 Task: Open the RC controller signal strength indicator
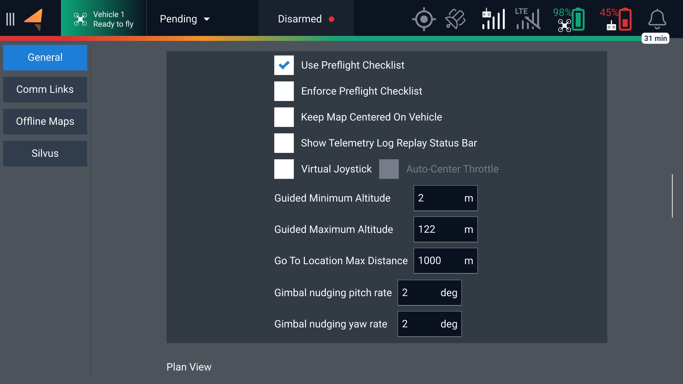coord(493,19)
